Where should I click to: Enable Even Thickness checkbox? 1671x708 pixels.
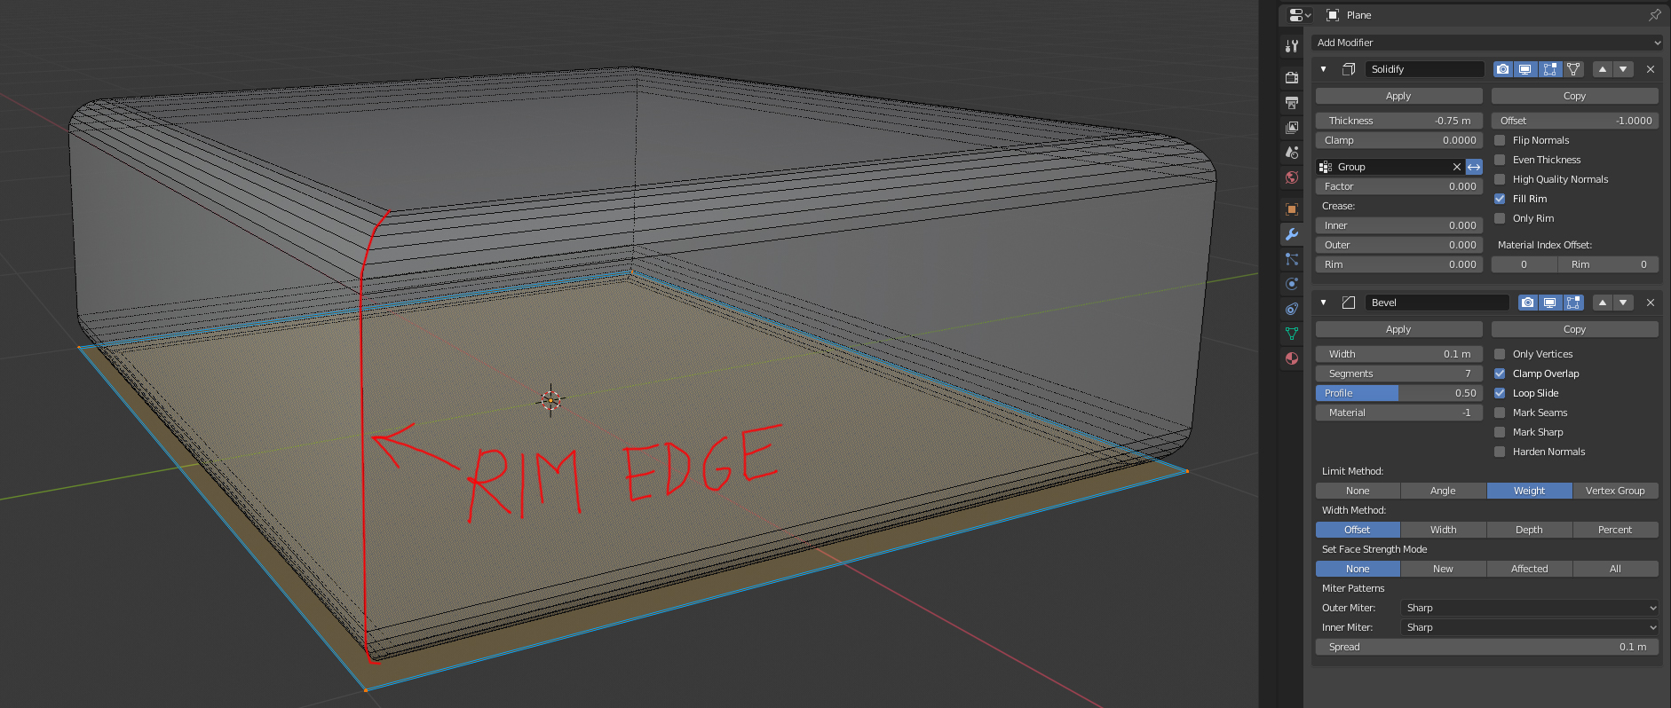point(1501,160)
